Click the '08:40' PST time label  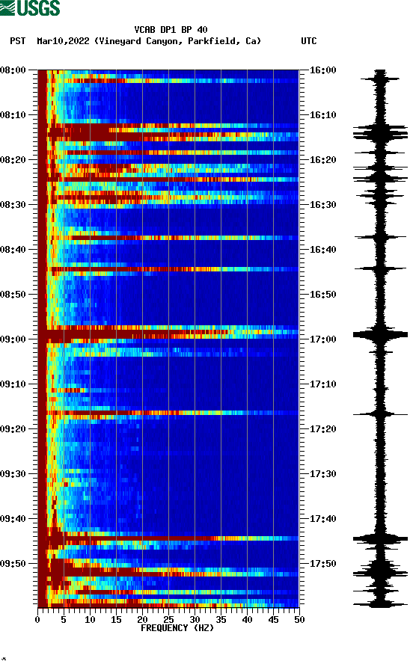pos(13,250)
